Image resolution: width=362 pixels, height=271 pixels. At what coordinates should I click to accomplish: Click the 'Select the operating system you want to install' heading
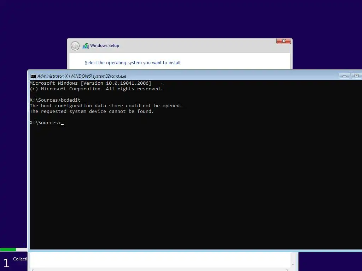133,63
